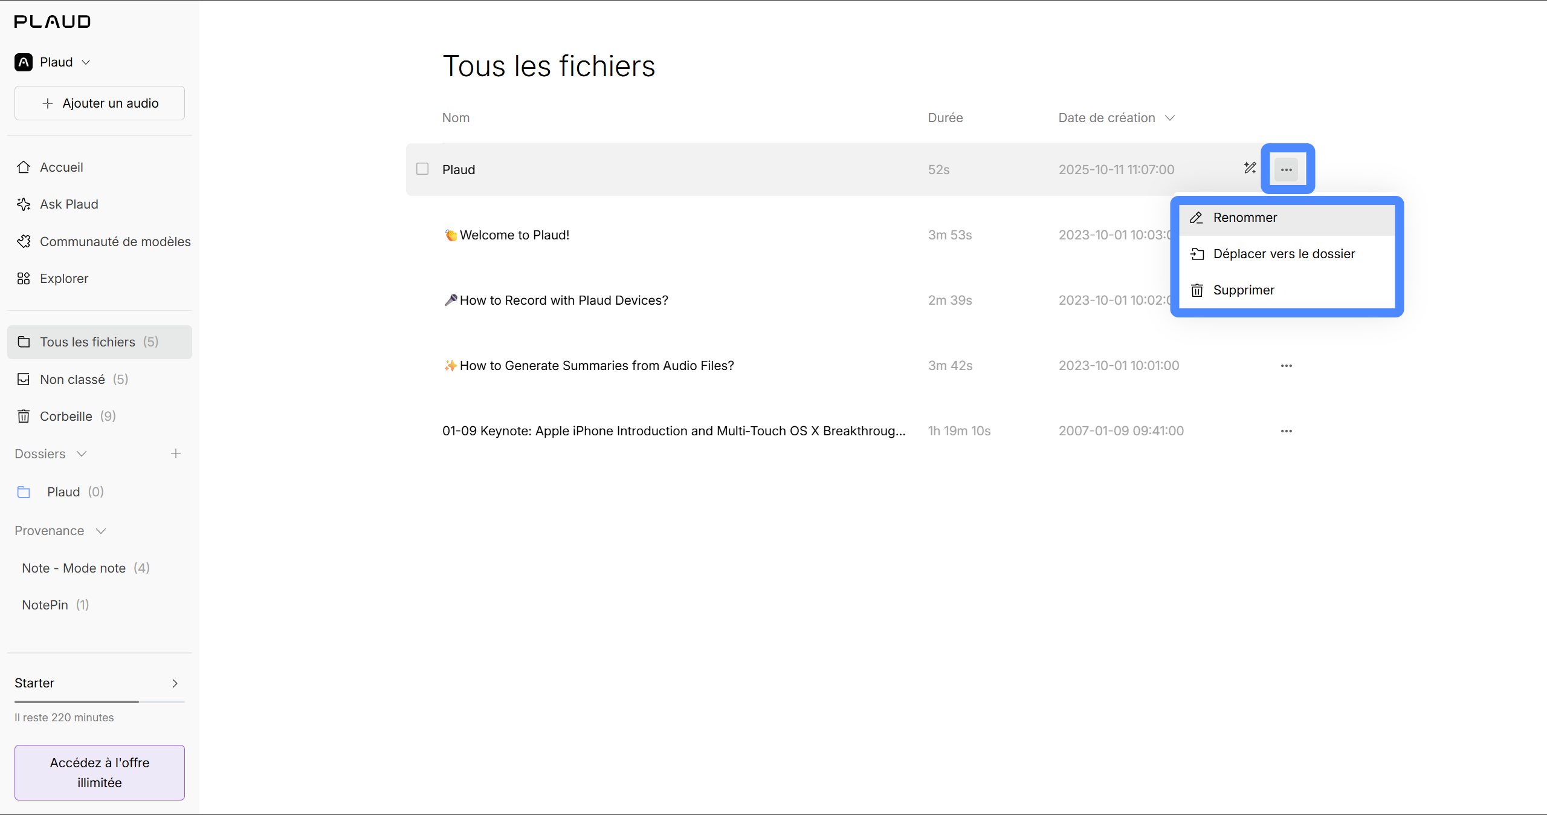Click the Tous les fichiers page title
Screen dimensions: 1547x815
point(549,67)
